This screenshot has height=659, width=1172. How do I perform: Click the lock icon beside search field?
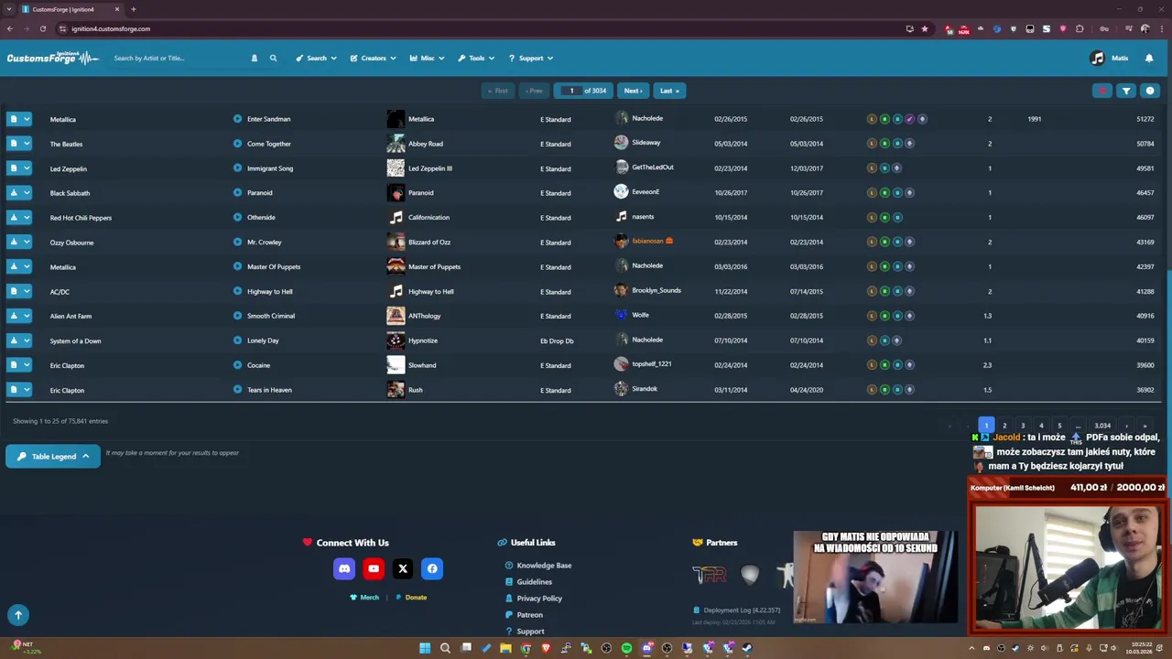(255, 58)
